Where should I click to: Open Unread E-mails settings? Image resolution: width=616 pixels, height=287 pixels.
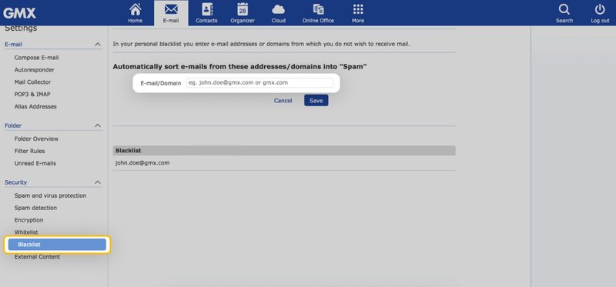[x=35, y=163]
